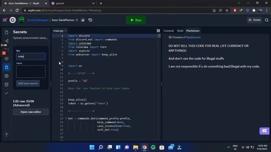Switch to the general browser tab

[x=72, y=3]
